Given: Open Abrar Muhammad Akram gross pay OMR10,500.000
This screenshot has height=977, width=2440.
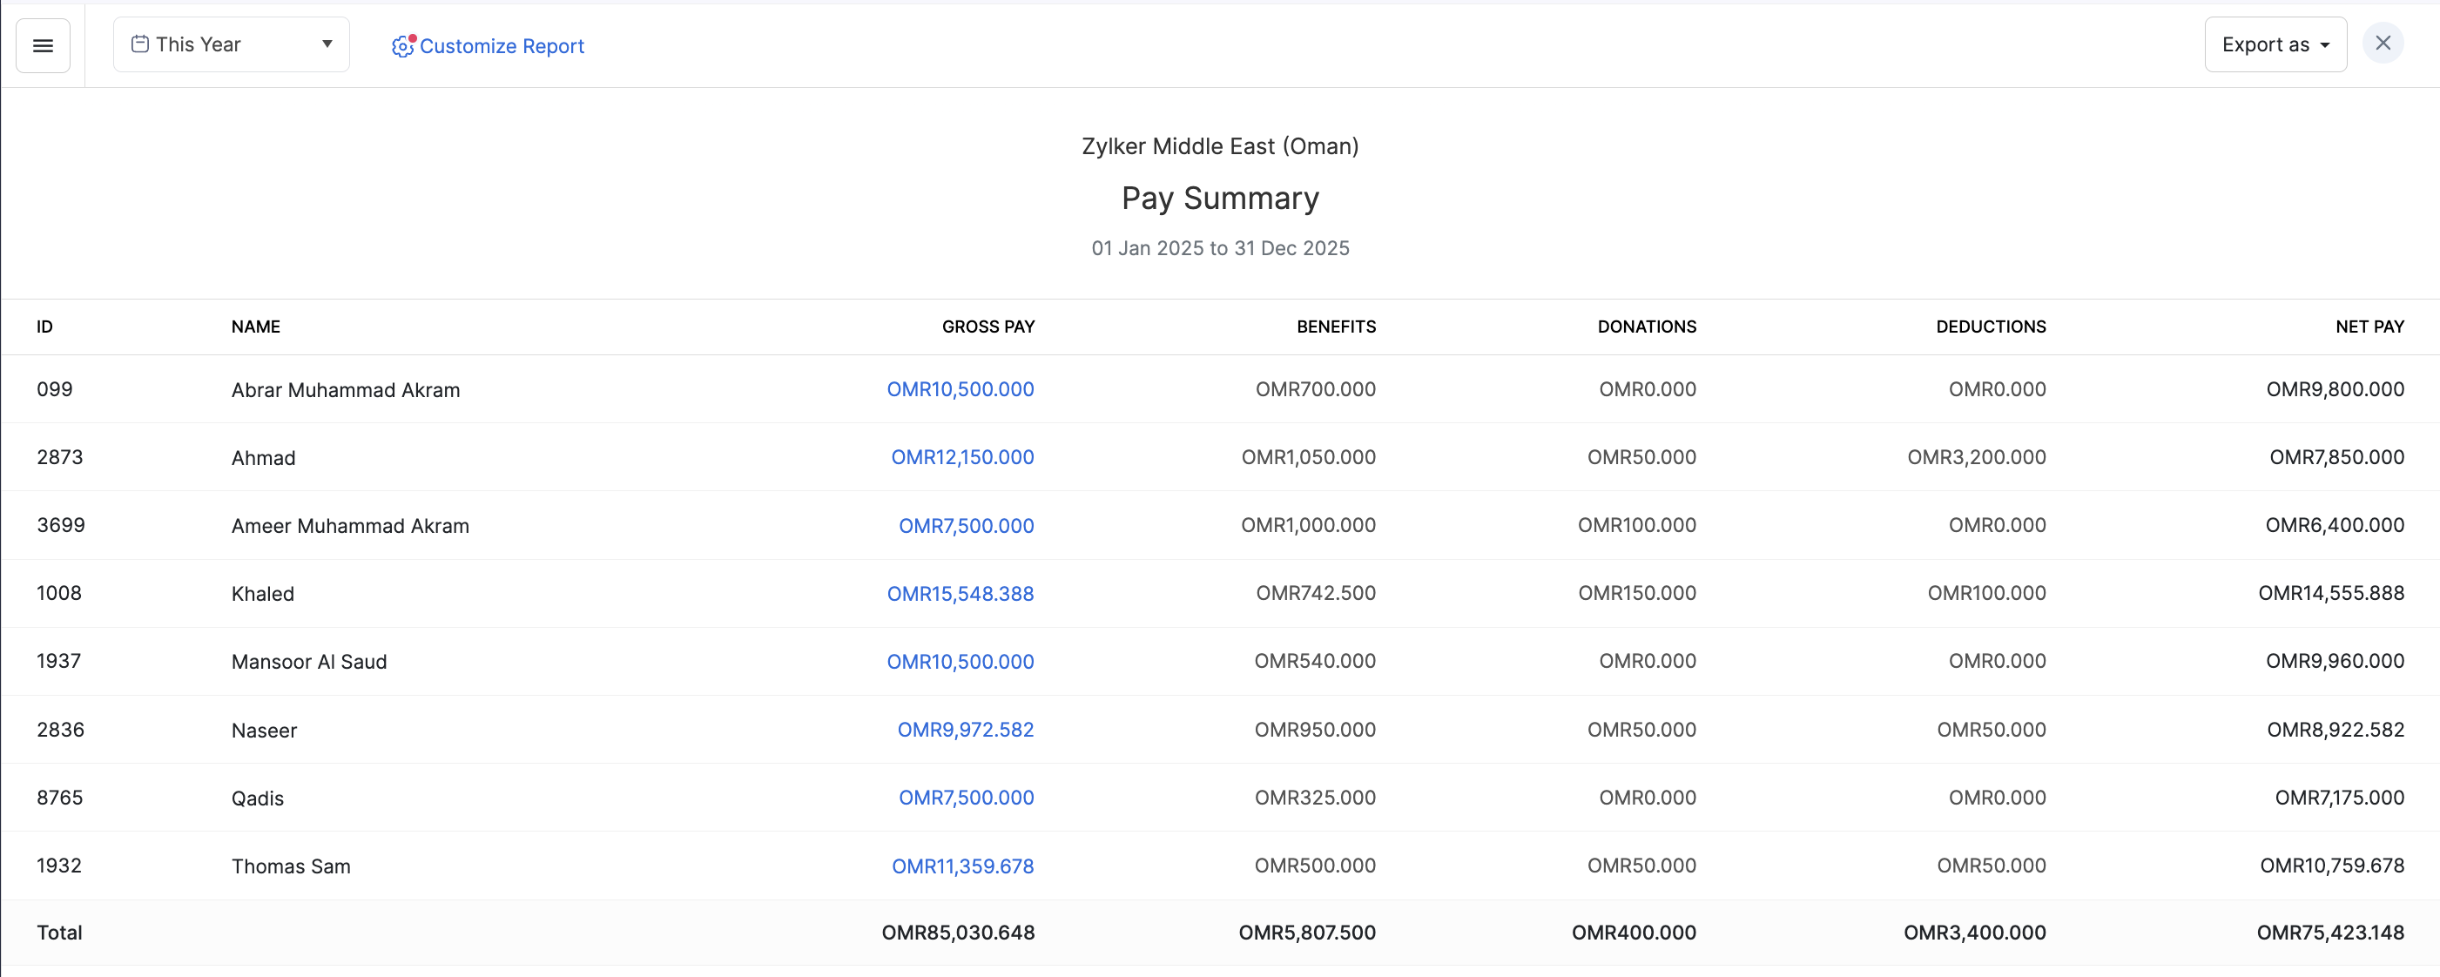Looking at the screenshot, I should (960, 389).
